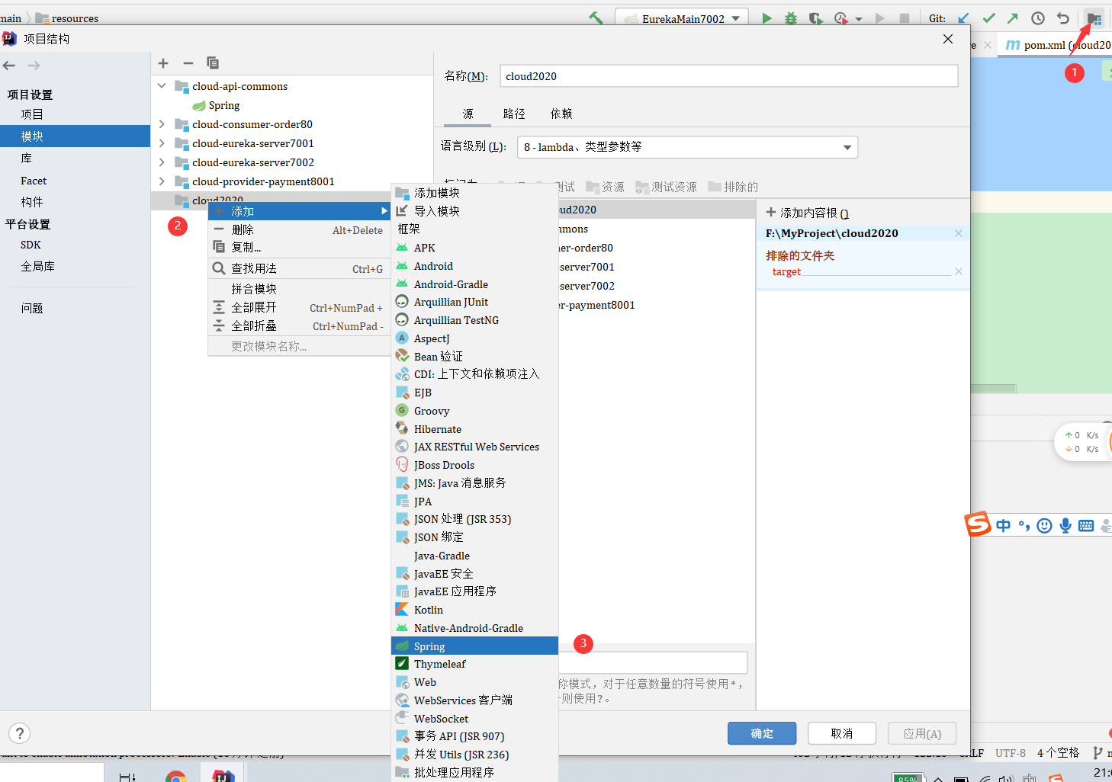
Task: Switch to the 路径 tab
Action: coord(514,114)
